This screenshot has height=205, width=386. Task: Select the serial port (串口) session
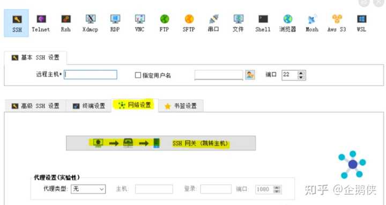(213, 23)
